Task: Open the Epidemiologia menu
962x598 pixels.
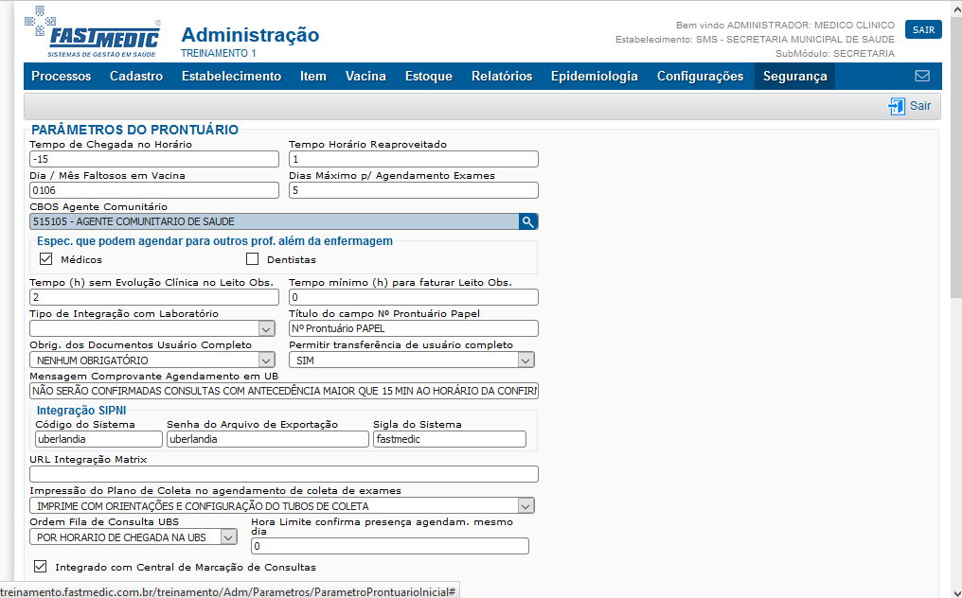Action: pyautogui.click(x=595, y=76)
